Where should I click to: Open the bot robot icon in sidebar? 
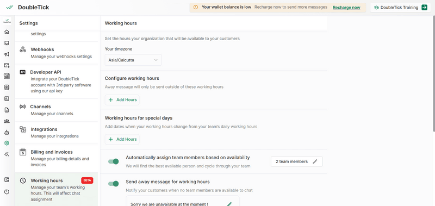pos(7,132)
